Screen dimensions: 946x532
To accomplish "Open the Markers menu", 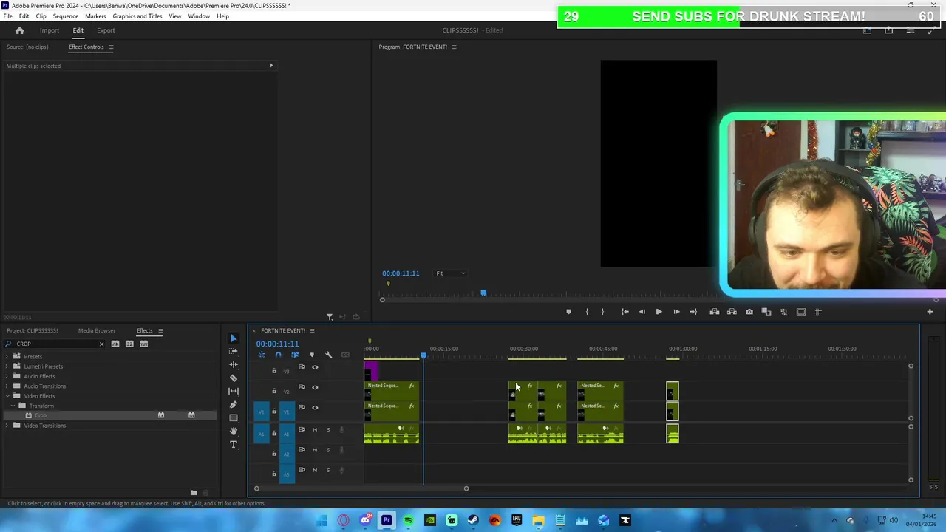I will point(95,16).
